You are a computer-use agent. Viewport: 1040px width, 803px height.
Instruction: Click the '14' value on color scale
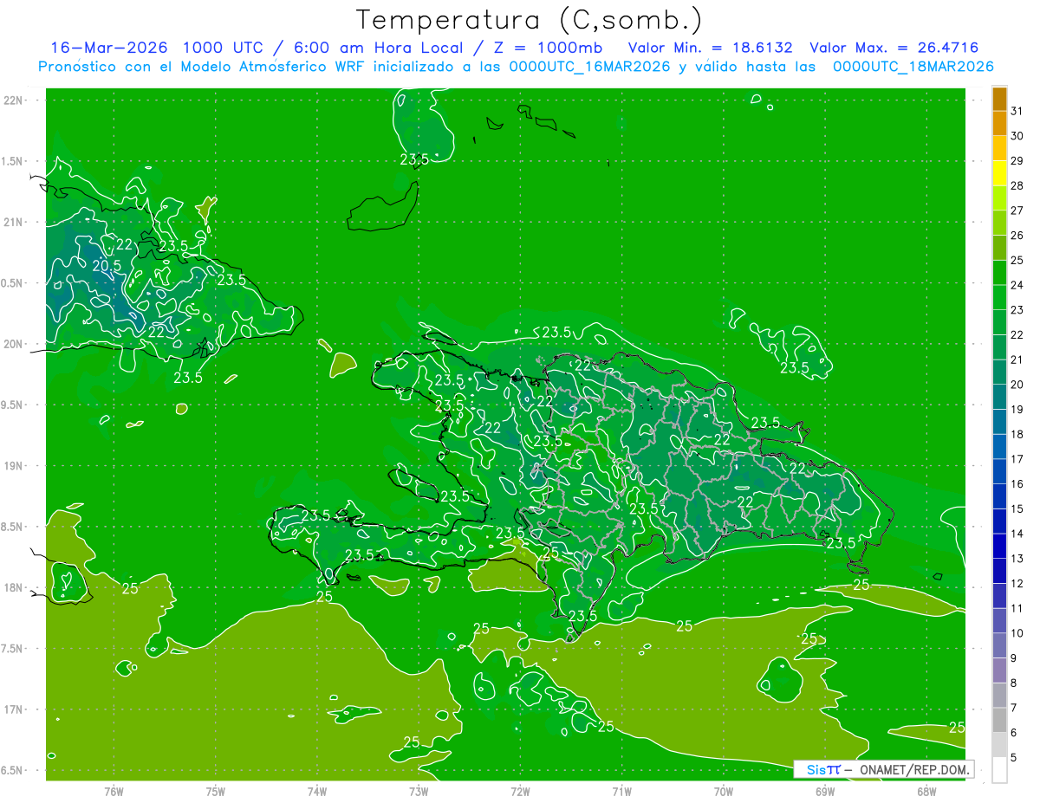1017,534
